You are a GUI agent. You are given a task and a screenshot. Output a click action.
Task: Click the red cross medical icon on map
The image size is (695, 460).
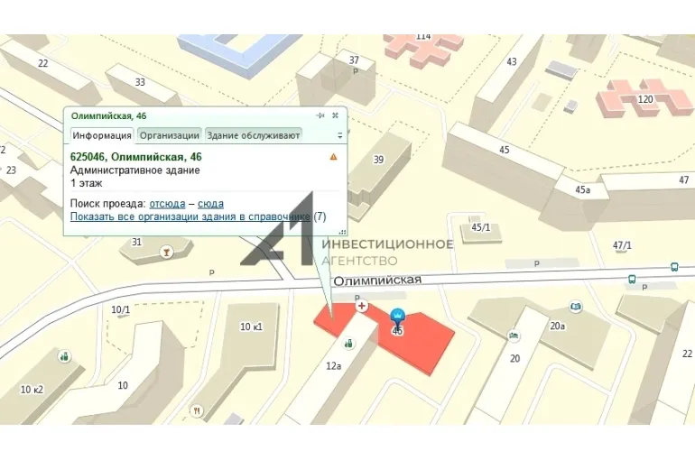pos(362,307)
